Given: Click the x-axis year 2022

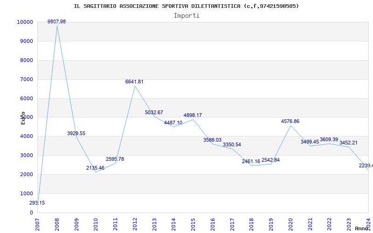Looking at the screenshot, I should click(330, 225).
